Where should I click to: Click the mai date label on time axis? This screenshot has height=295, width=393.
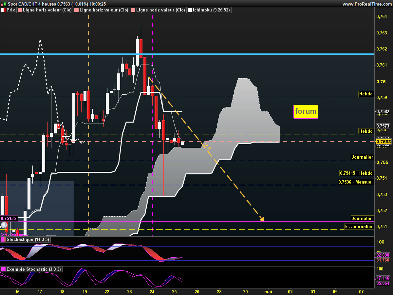pyautogui.click(x=268, y=291)
